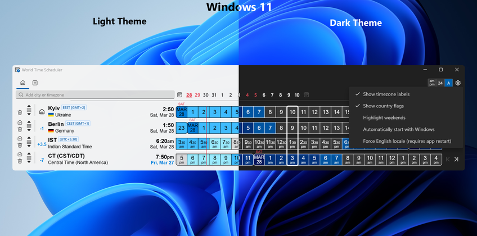Add a new tab with plus icon

click(x=35, y=83)
